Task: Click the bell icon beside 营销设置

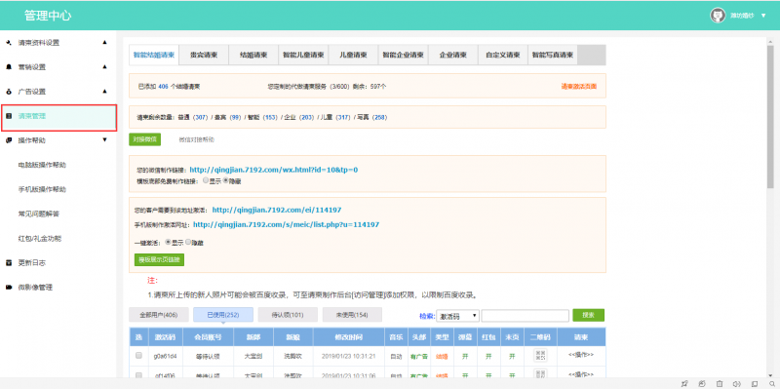Action: (9, 67)
